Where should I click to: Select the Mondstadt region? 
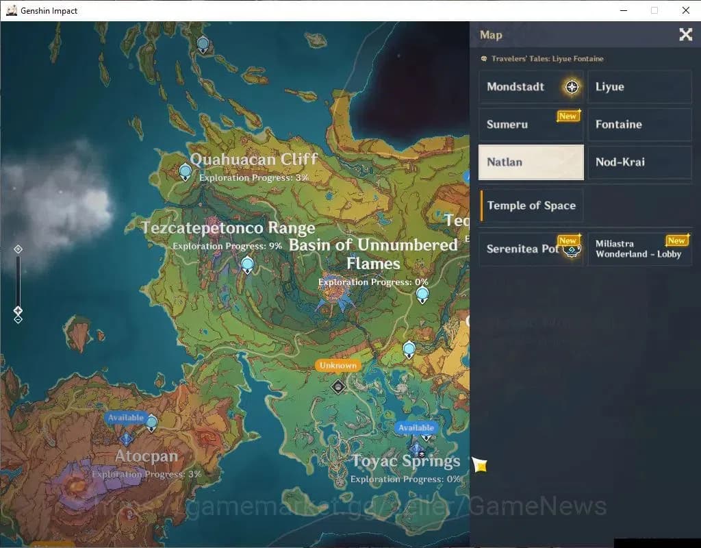[x=531, y=87]
